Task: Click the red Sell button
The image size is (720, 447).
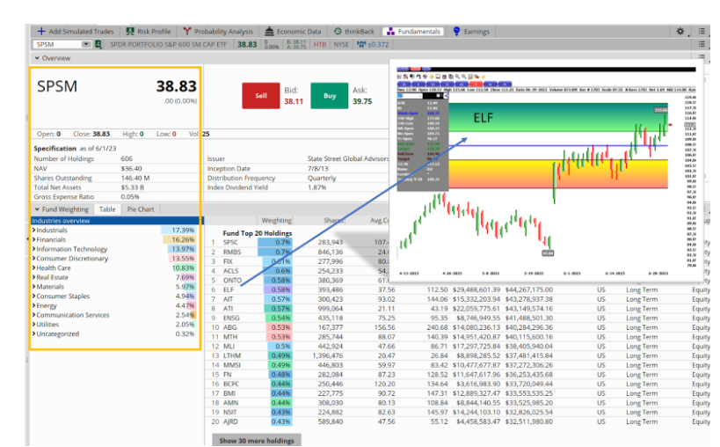Action: coord(261,96)
